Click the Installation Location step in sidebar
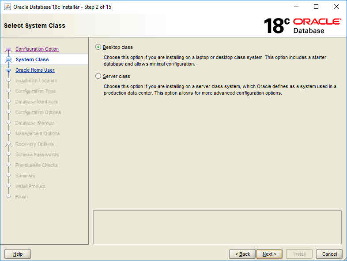This screenshot has width=347, height=261. [36, 81]
